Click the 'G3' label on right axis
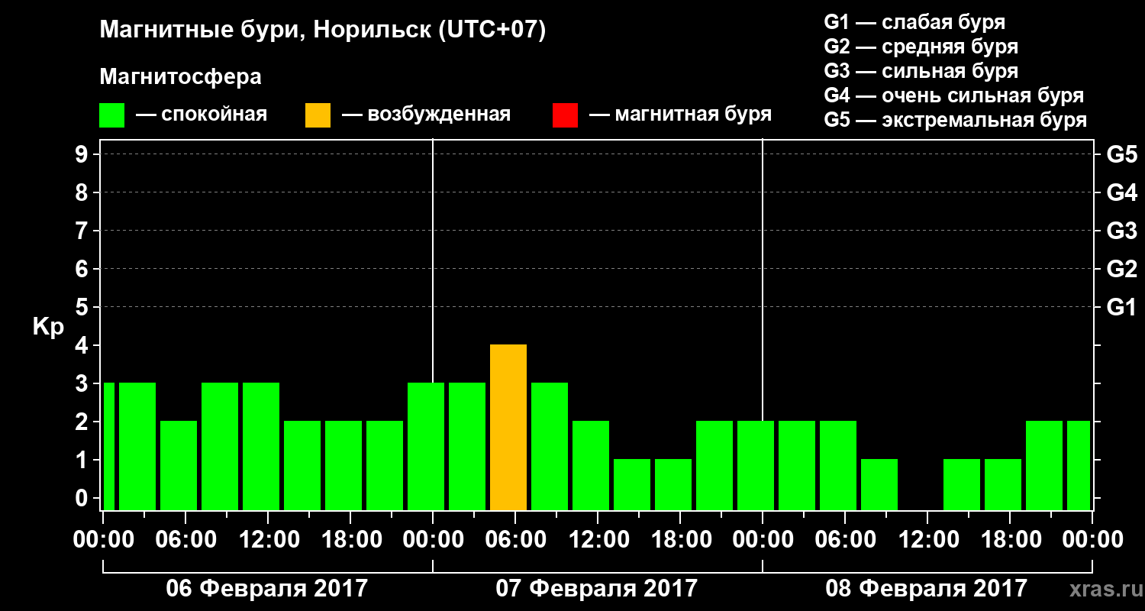Viewport: 1145px width, 611px height. tap(1122, 231)
